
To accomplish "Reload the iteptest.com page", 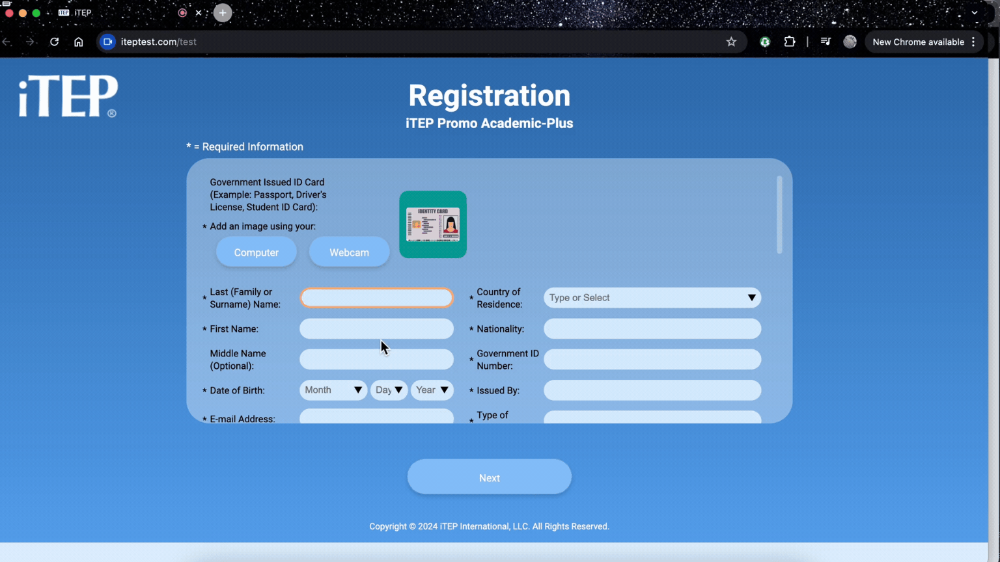I will [x=55, y=42].
